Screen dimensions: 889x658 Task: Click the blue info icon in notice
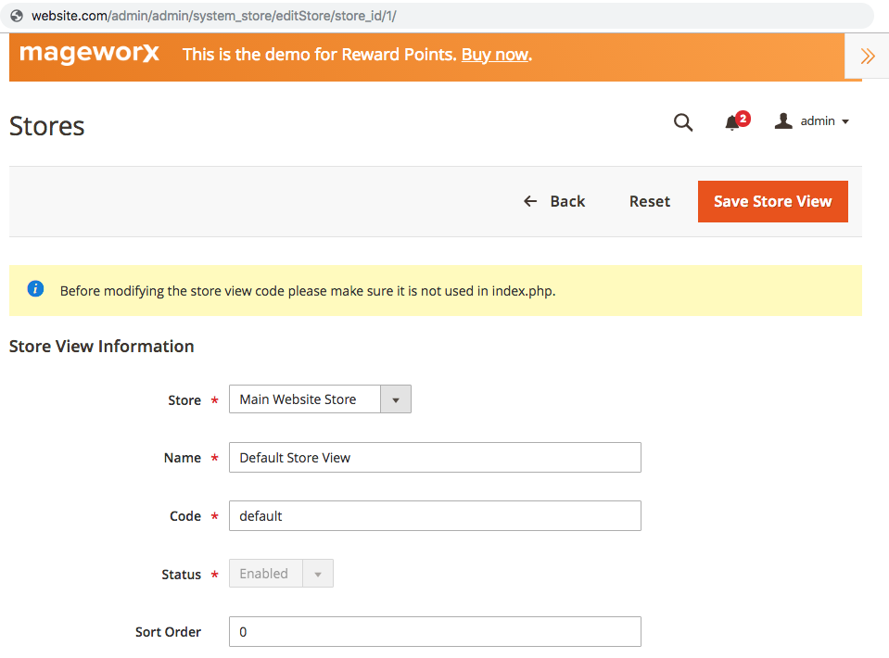coord(35,288)
